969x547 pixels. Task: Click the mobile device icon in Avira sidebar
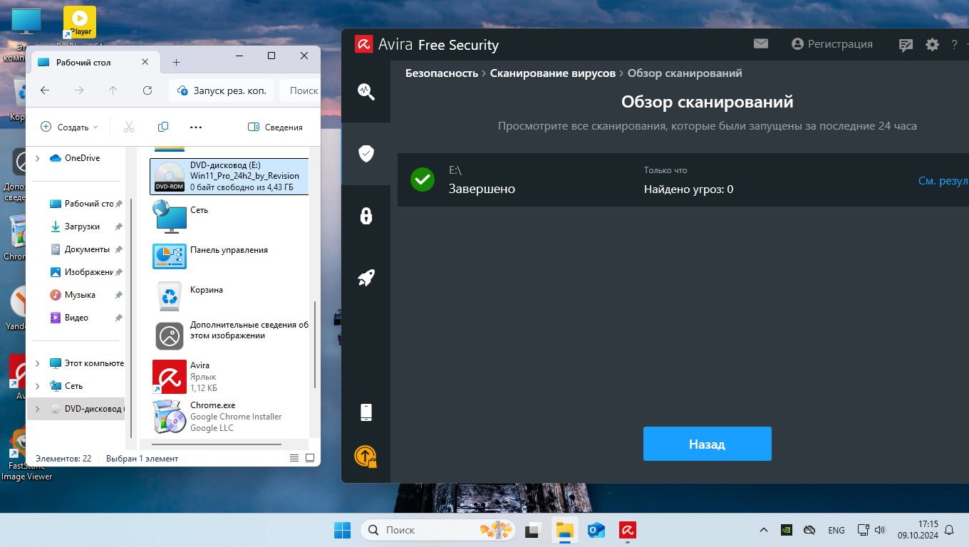pos(366,412)
